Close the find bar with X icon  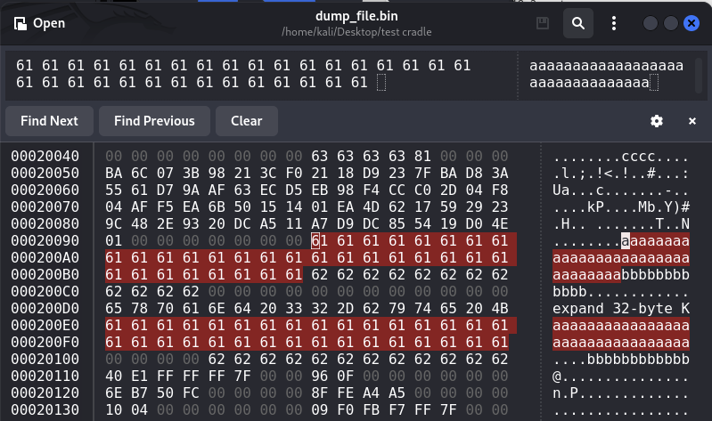[692, 121]
